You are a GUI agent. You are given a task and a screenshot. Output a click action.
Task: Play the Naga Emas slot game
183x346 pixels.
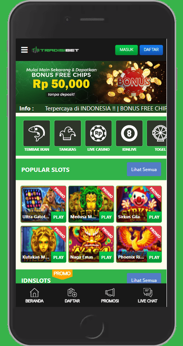click(106, 257)
